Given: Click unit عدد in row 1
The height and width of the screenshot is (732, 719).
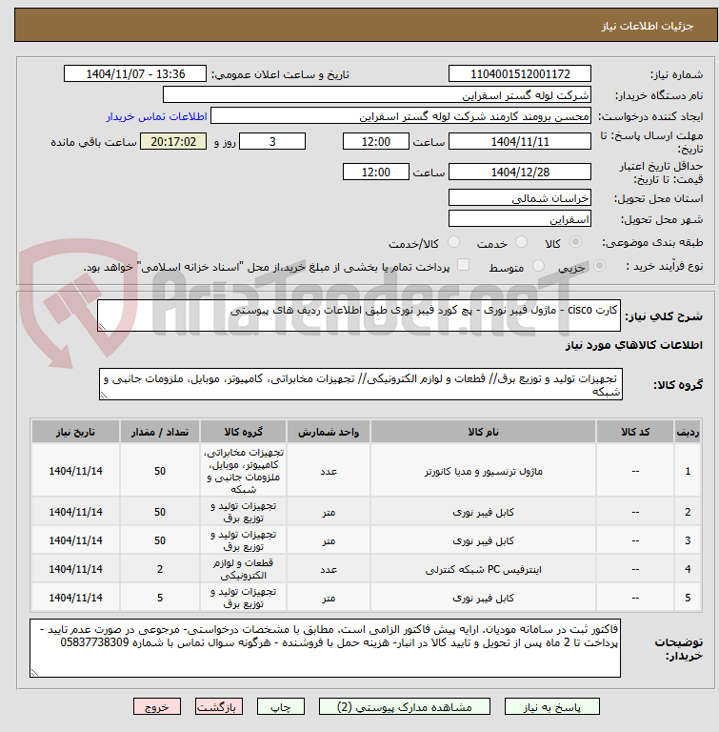Looking at the screenshot, I should tap(329, 472).
